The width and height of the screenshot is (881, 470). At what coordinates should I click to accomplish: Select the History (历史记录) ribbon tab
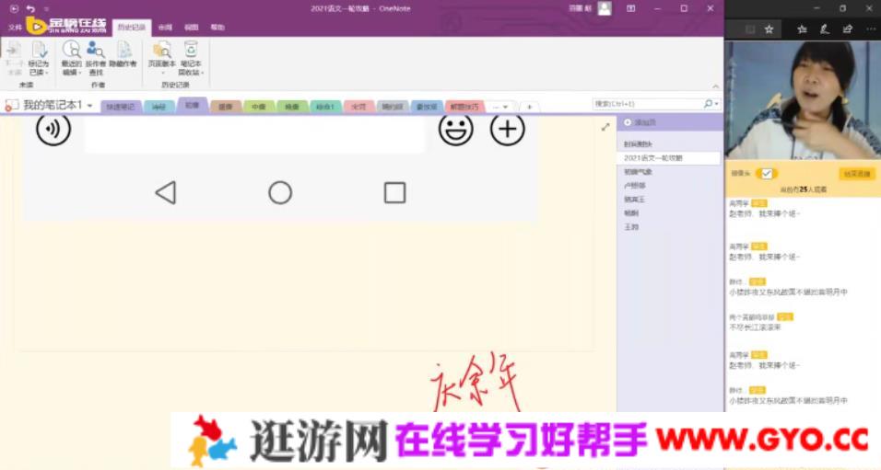(132, 28)
